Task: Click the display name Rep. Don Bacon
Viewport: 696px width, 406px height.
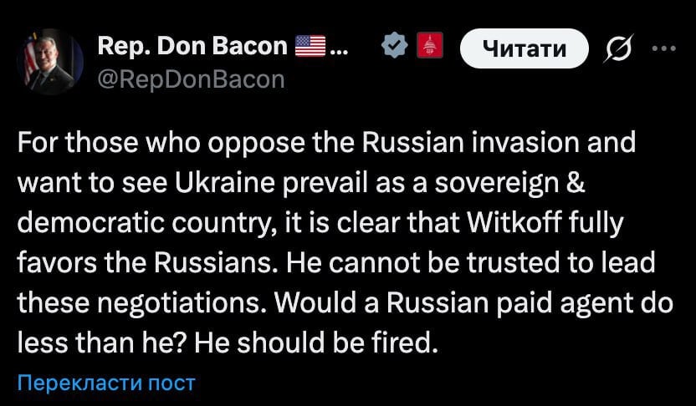Action: click(x=192, y=47)
